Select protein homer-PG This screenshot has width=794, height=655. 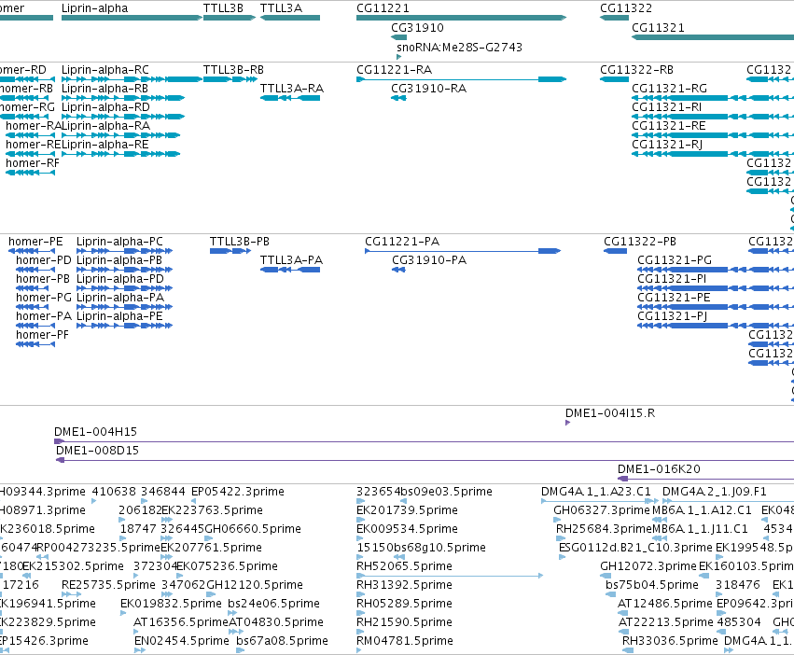32,307
